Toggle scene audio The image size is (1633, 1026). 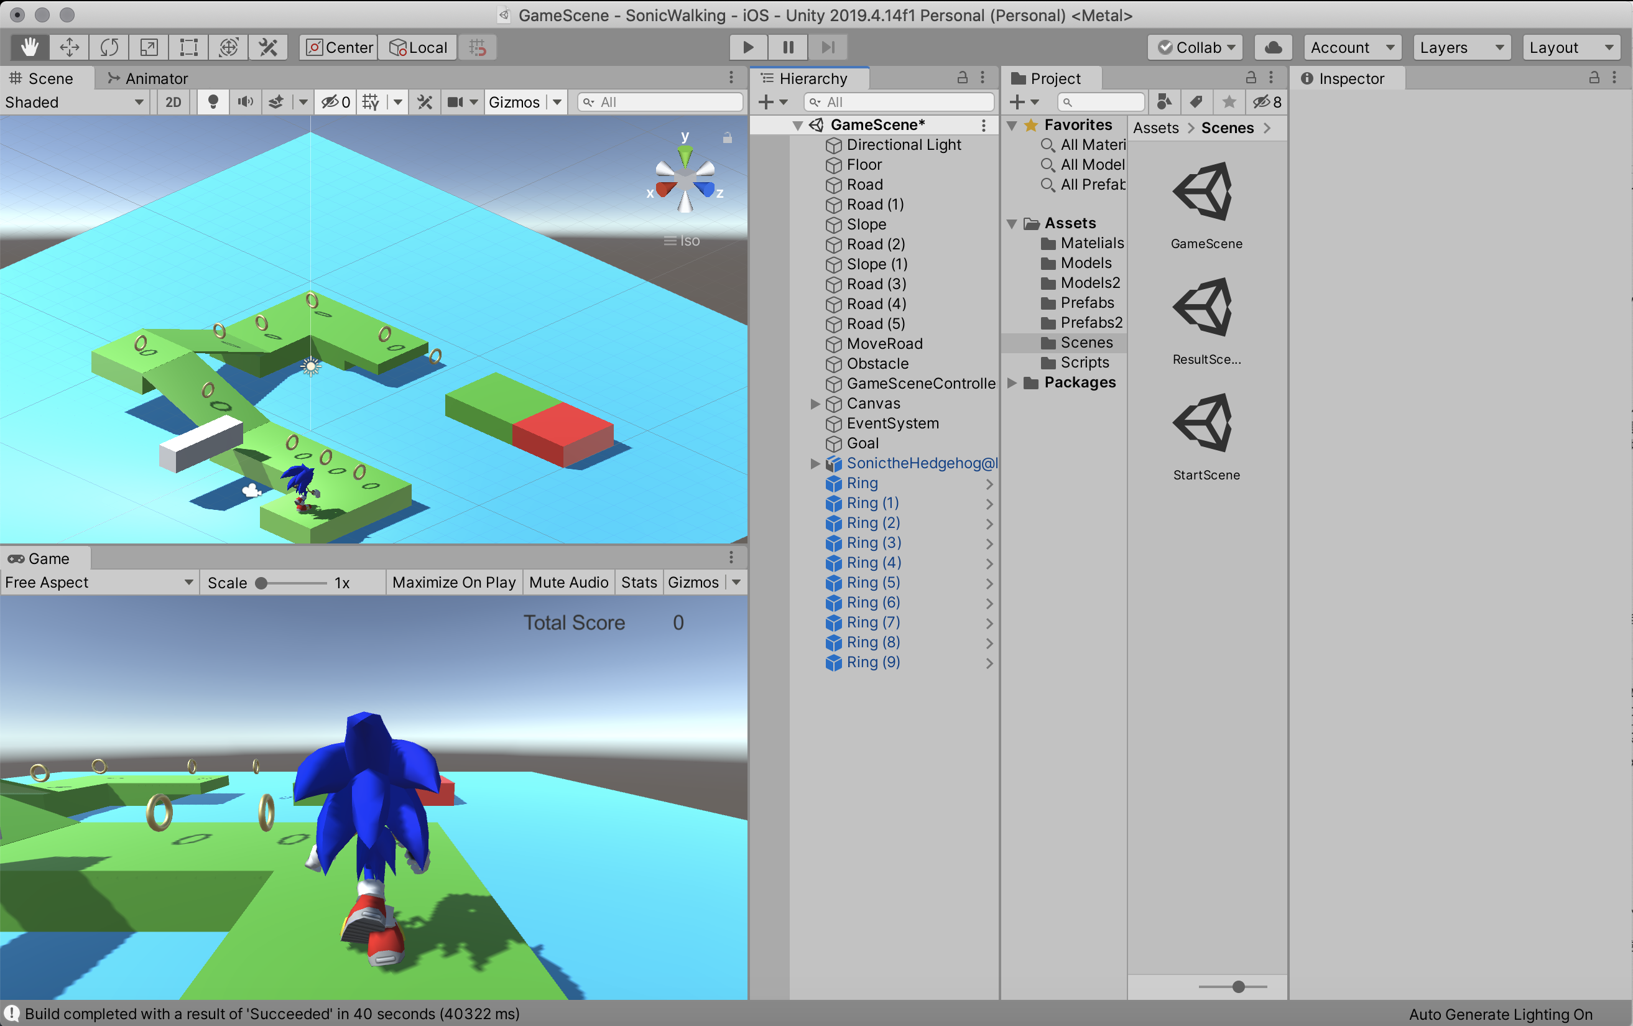click(x=245, y=103)
